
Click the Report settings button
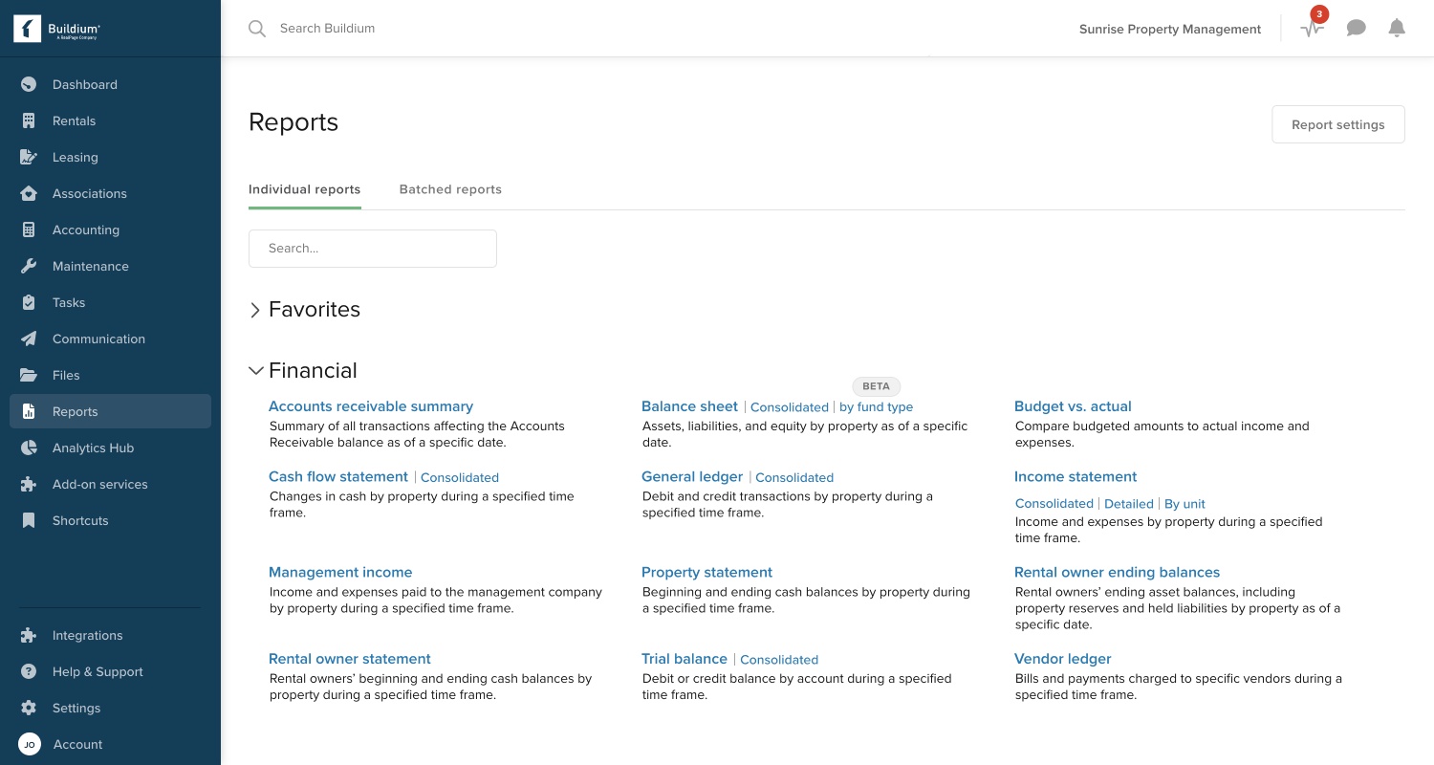[x=1338, y=124]
